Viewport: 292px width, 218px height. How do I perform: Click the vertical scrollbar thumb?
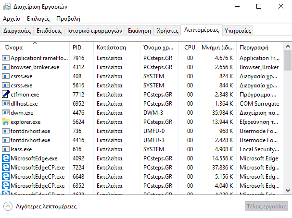(x=288, y=60)
